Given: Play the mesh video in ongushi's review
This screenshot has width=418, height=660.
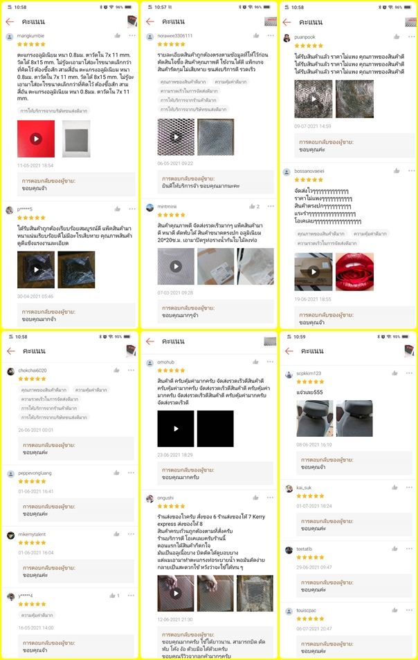Looking at the screenshot, I should 176,593.
